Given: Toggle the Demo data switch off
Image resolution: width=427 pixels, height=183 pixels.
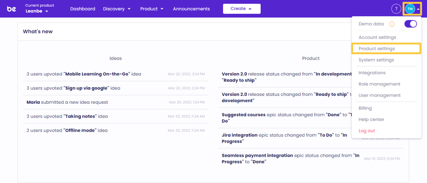Looking at the screenshot, I should tap(410, 24).
